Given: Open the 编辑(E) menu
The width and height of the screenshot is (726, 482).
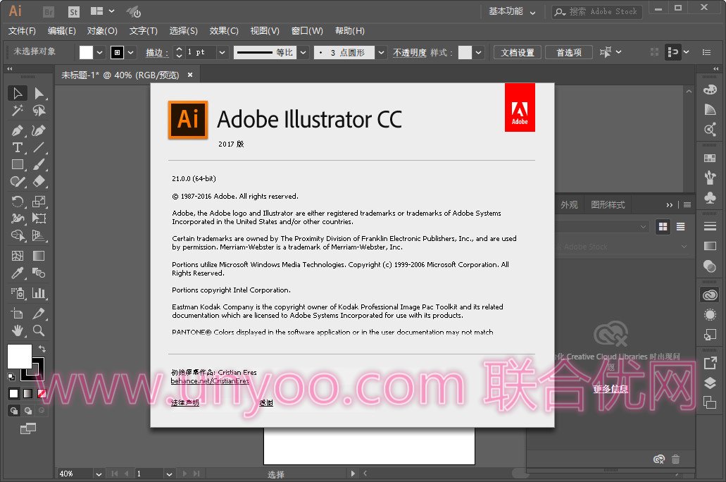Looking at the screenshot, I should coord(61,31).
